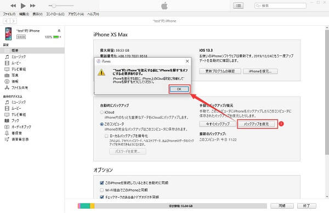Go back with the left navigation arrow
This screenshot has height=213, width=329.
pyautogui.click(x=7, y=21)
